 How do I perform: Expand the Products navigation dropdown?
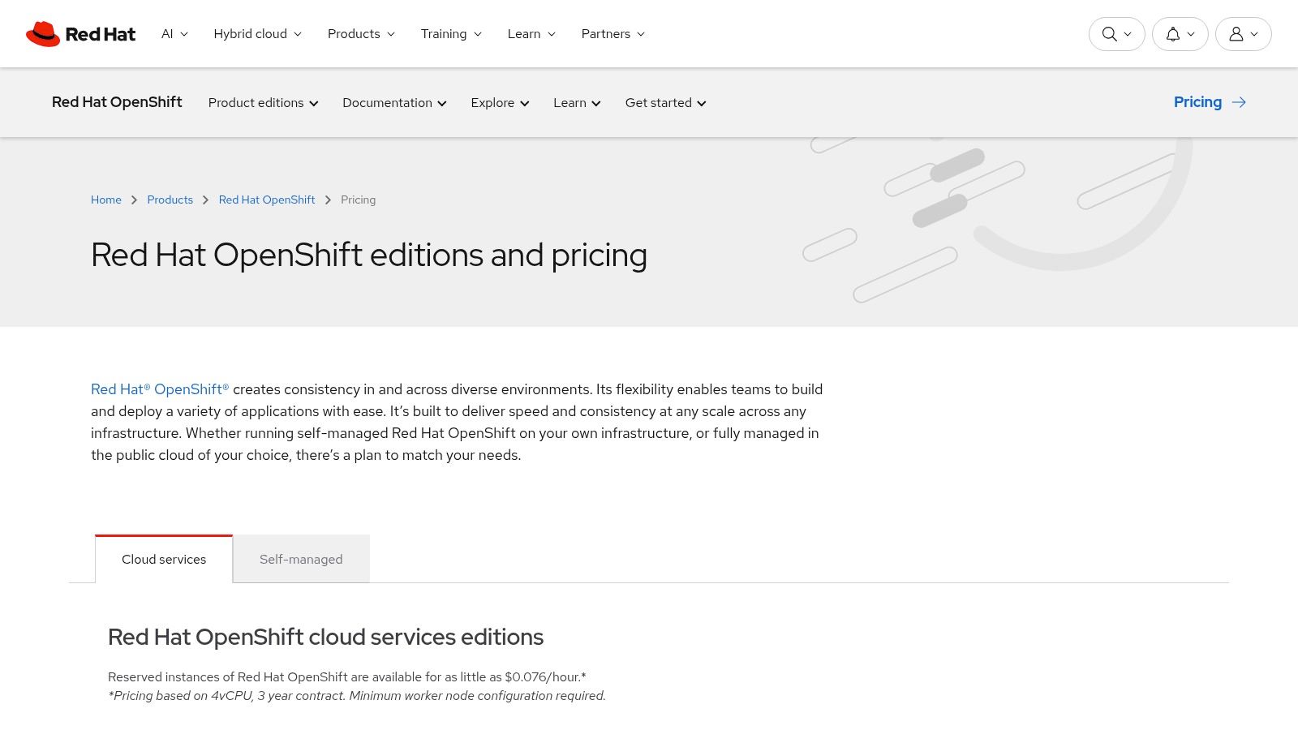tap(360, 33)
